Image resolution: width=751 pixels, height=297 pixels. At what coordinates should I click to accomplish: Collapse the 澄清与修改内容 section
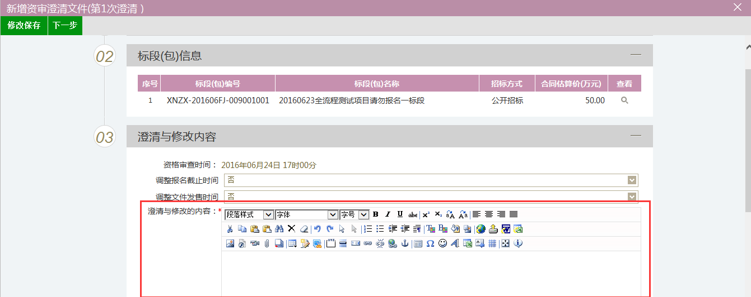click(x=636, y=136)
